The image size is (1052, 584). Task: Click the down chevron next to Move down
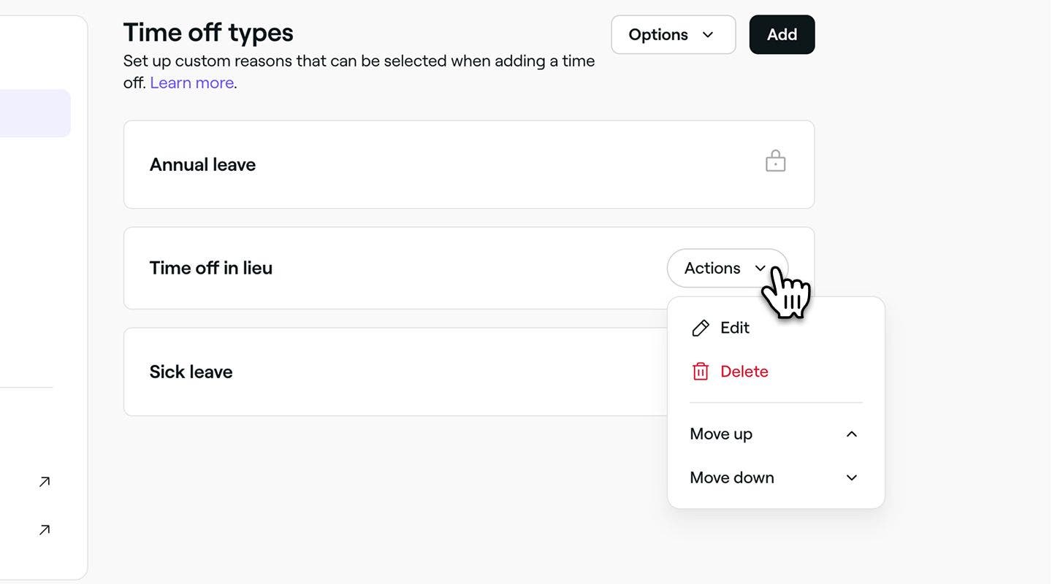(851, 478)
